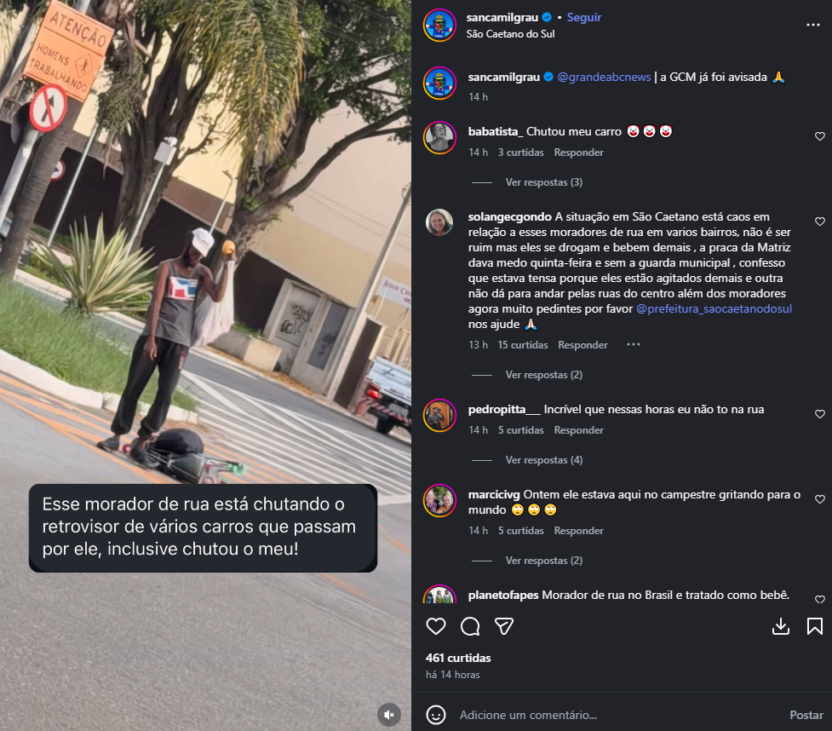Expand replies to babatista_ comment
Screen dimensions: 832x731
[544, 182]
